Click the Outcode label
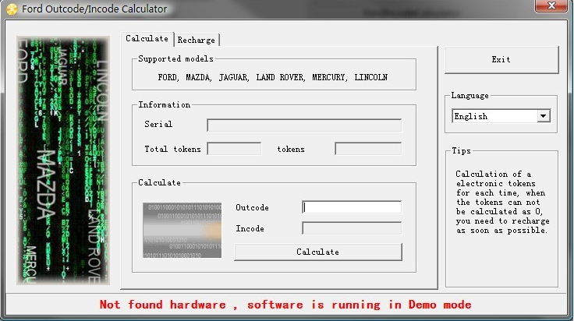574x321 pixels. click(252, 208)
